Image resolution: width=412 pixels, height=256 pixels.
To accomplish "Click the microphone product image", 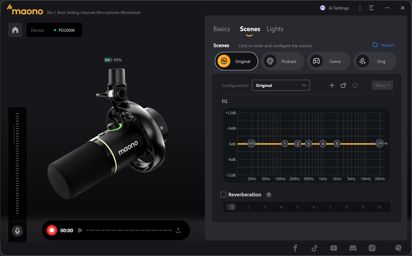I will pos(108,134).
